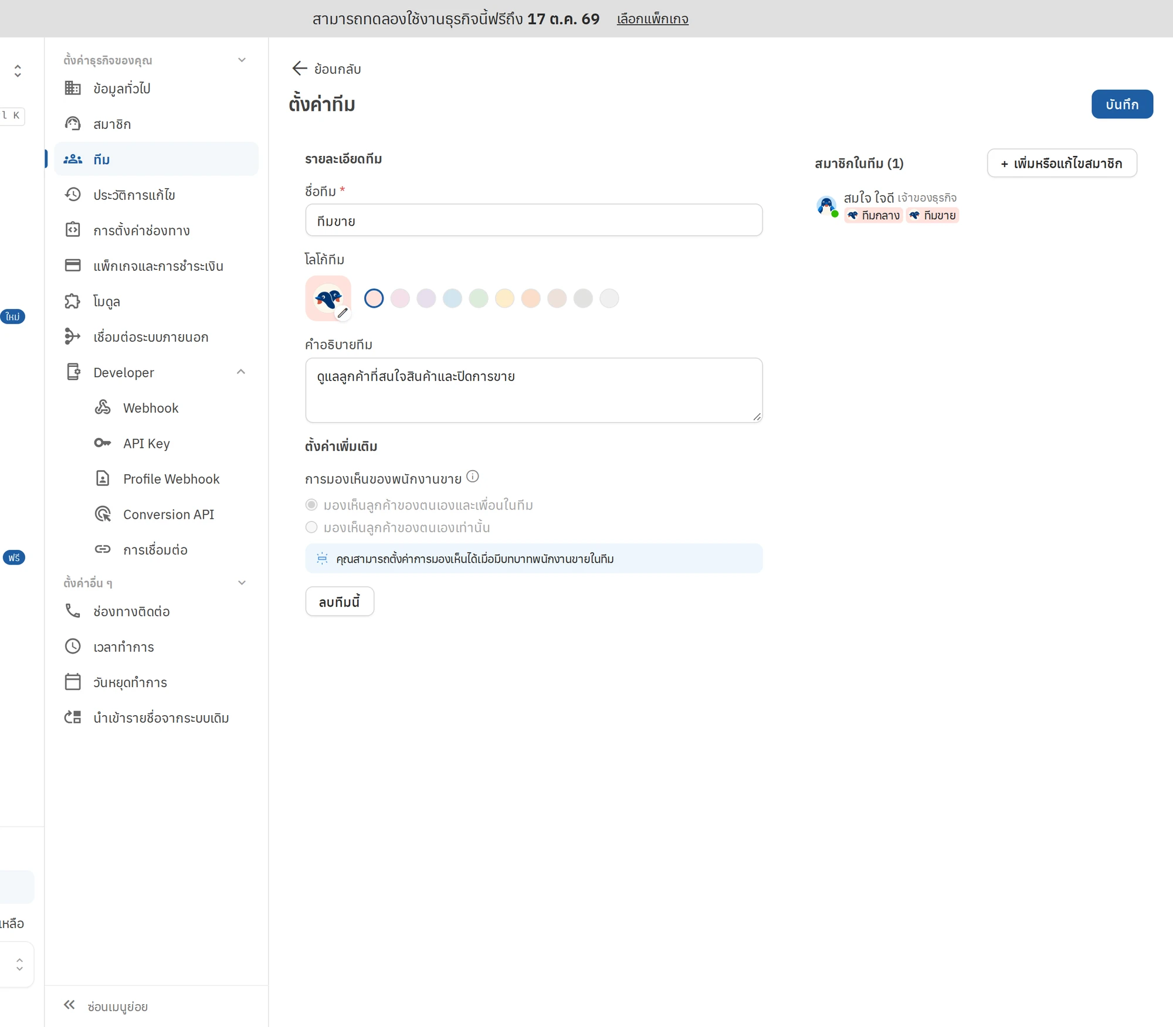
Task: Click ทีมกลาง tag under member
Action: tap(873, 216)
